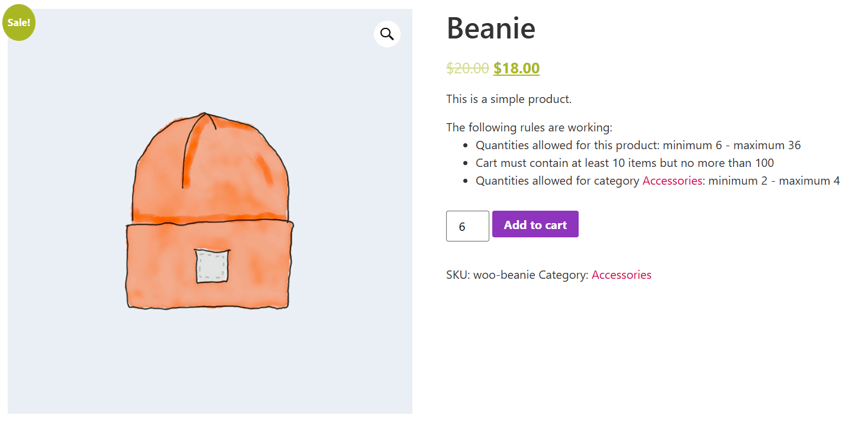Focus the quantity input field

(x=467, y=226)
